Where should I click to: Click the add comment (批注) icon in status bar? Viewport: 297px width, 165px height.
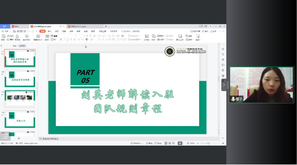pos(156,143)
